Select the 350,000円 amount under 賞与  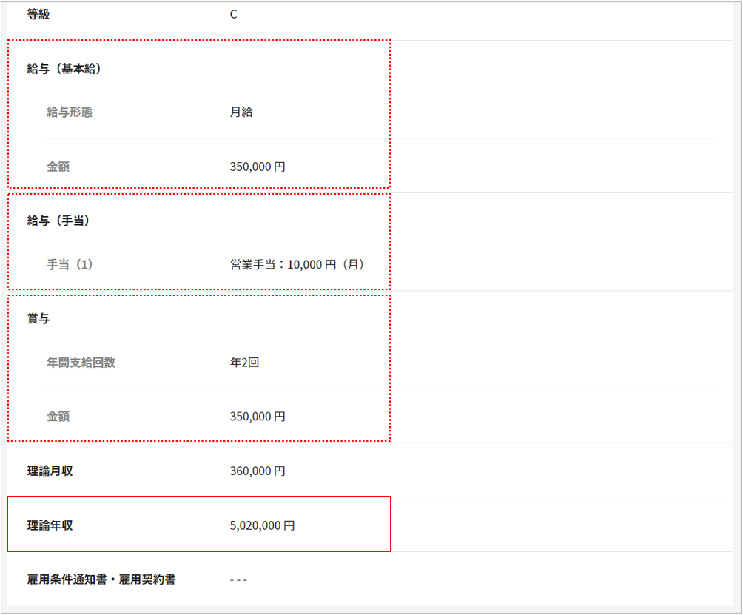coord(258,417)
